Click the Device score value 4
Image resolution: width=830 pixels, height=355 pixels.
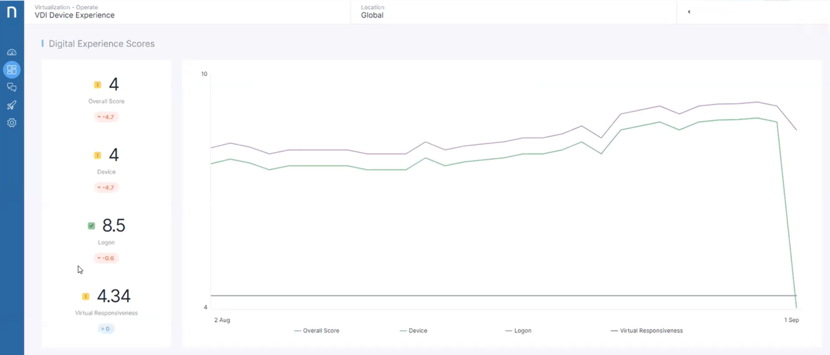(114, 155)
